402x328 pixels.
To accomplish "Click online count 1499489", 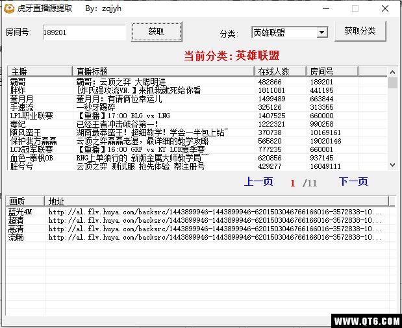I will tap(271, 99).
